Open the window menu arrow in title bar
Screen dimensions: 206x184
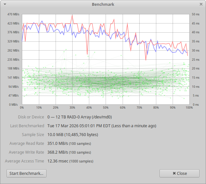[5, 4]
